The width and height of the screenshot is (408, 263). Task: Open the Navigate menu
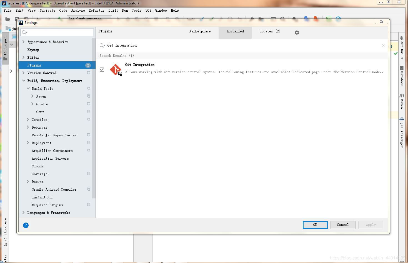(47, 11)
